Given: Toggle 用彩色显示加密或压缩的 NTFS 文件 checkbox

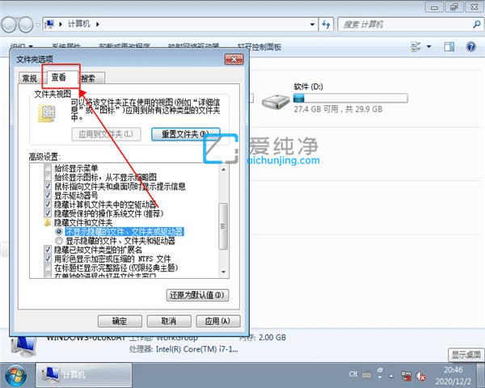Looking at the screenshot, I should click(48, 259).
